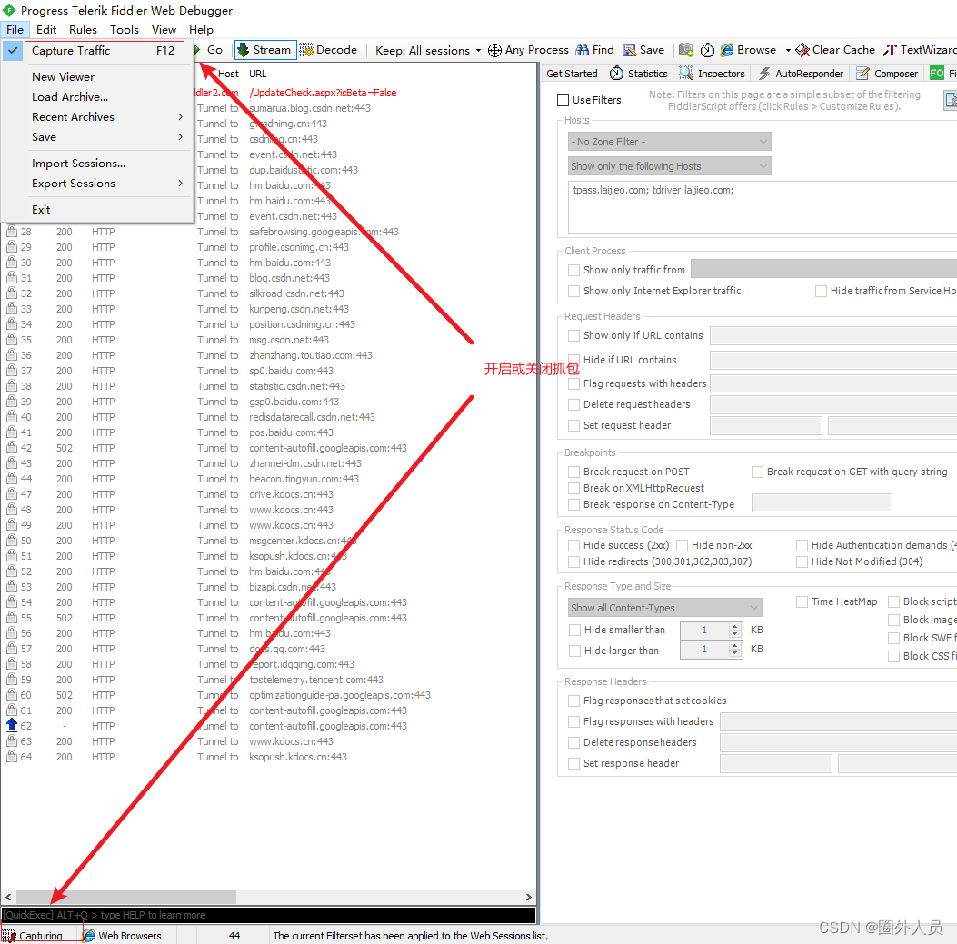The image size is (957, 944).
Task: Check Flag responses that set cookies
Action: coord(573,701)
